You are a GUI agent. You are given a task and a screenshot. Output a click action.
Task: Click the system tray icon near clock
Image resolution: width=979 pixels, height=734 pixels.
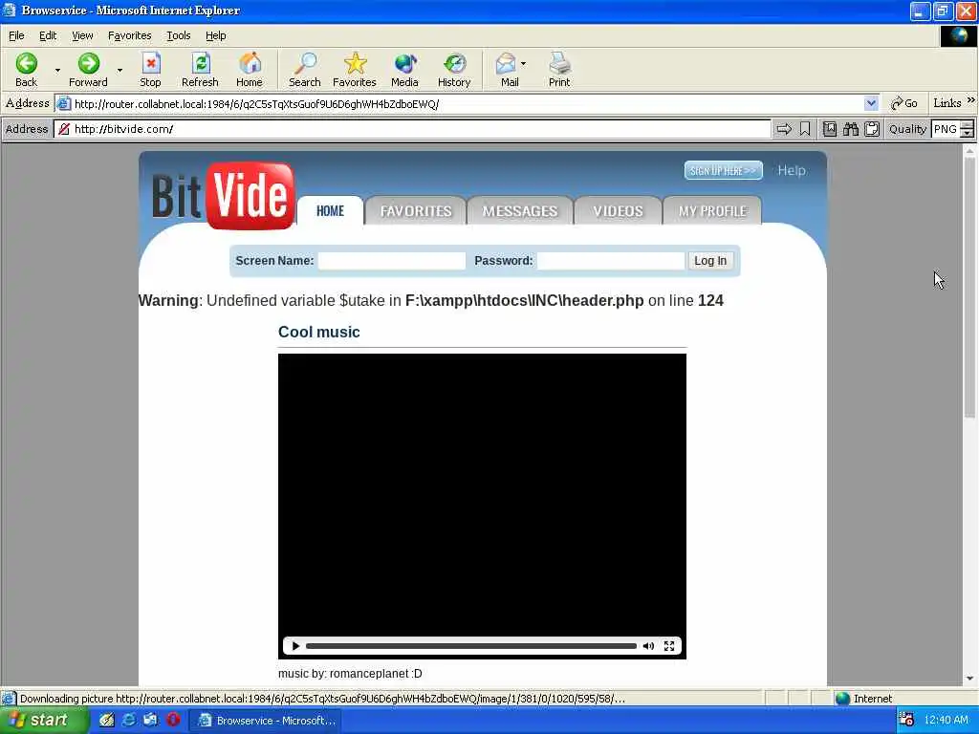(906, 720)
